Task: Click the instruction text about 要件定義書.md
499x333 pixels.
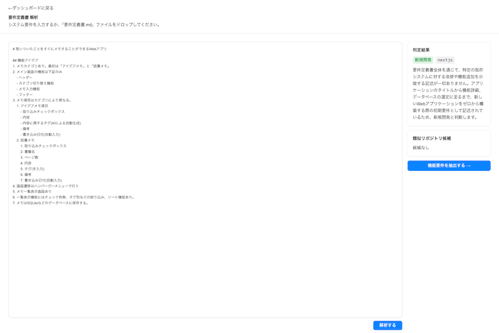Action: click(84, 24)
